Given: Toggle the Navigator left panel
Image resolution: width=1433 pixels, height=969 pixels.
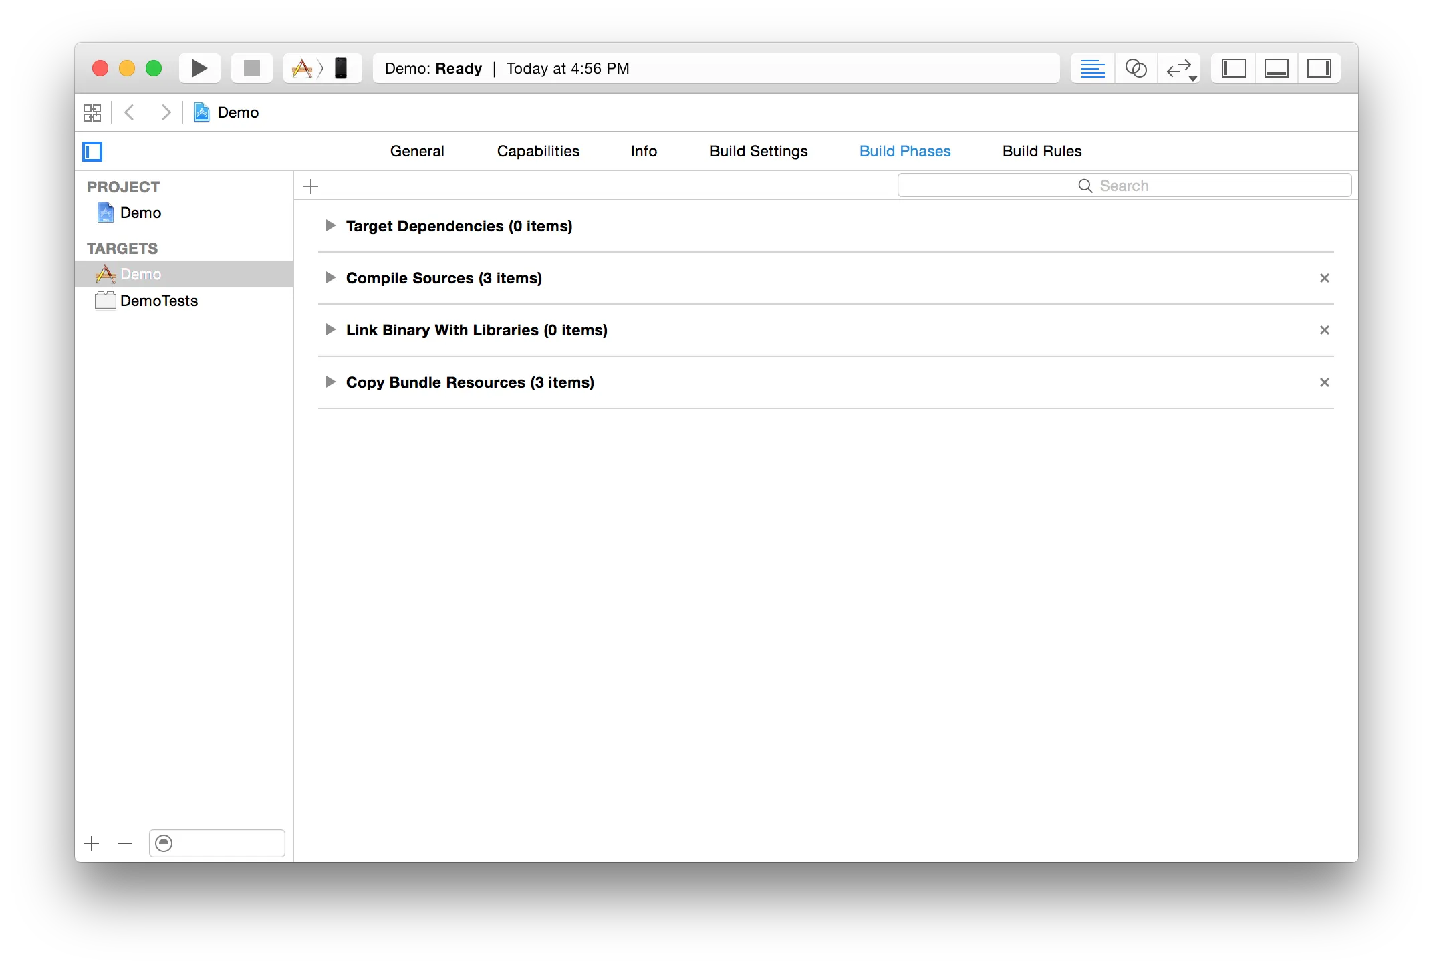Looking at the screenshot, I should pyautogui.click(x=1233, y=68).
